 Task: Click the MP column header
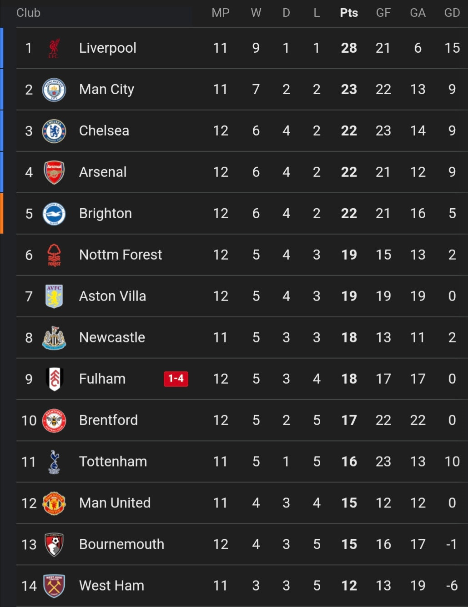[x=221, y=13]
